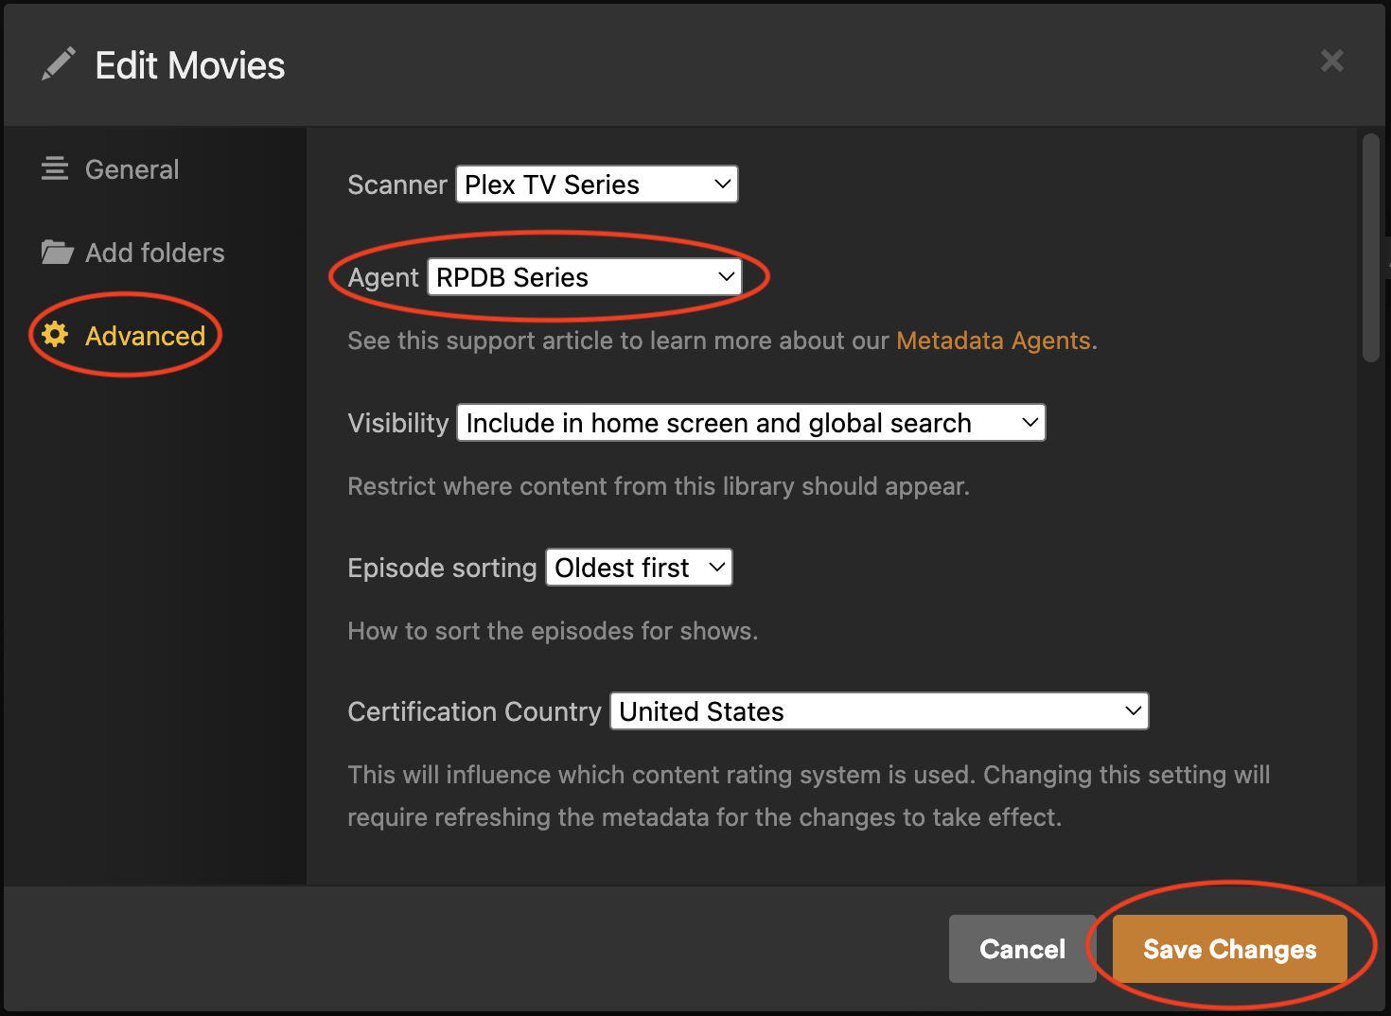Viewport: 1391px width, 1016px height.
Task: Click the chevron arrow in the Visibility dropdown
Action: (1030, 423)
